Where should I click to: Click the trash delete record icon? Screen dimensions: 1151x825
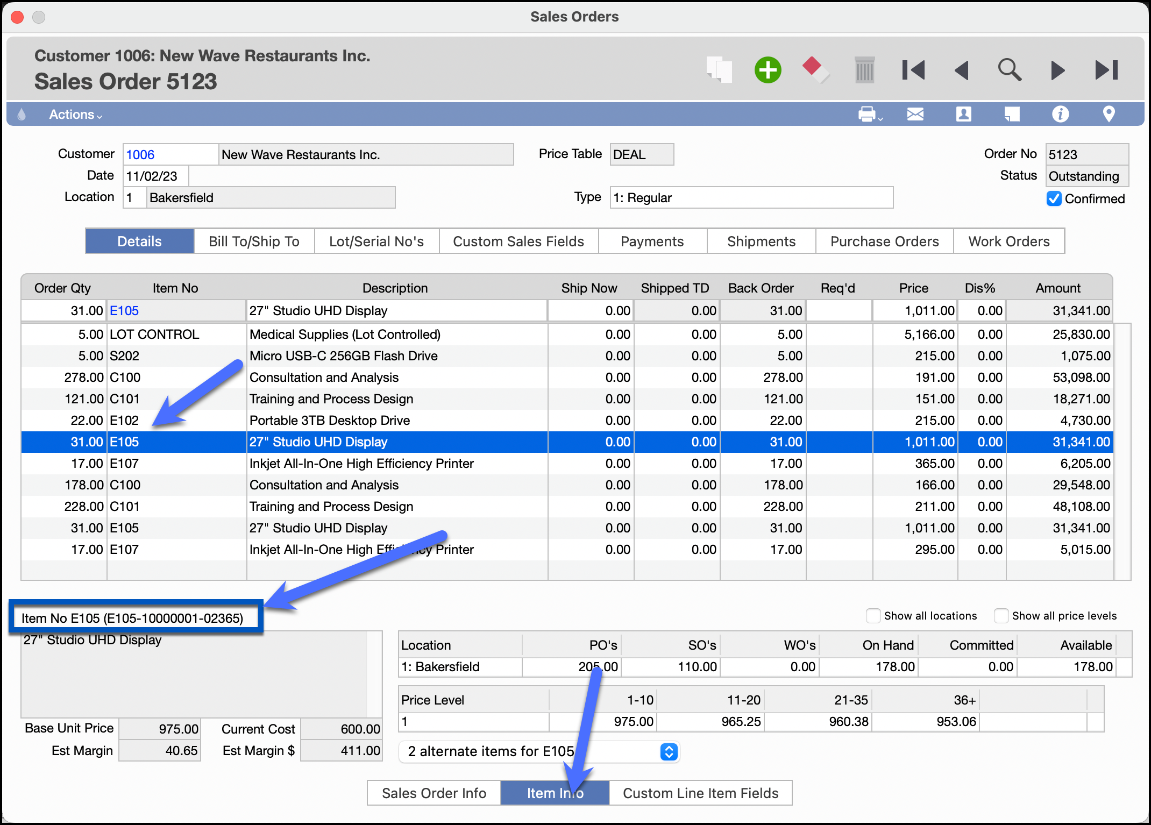pos(864,70)
